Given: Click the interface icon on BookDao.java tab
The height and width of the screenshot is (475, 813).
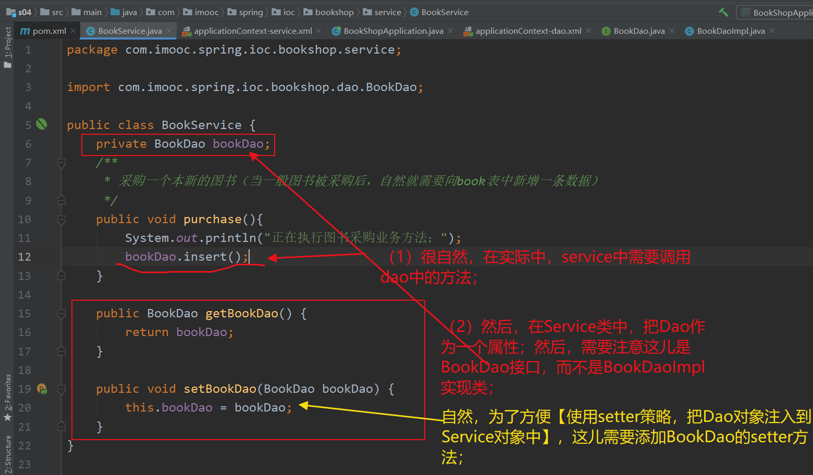Looking at the screenshot, I should 605,31.
